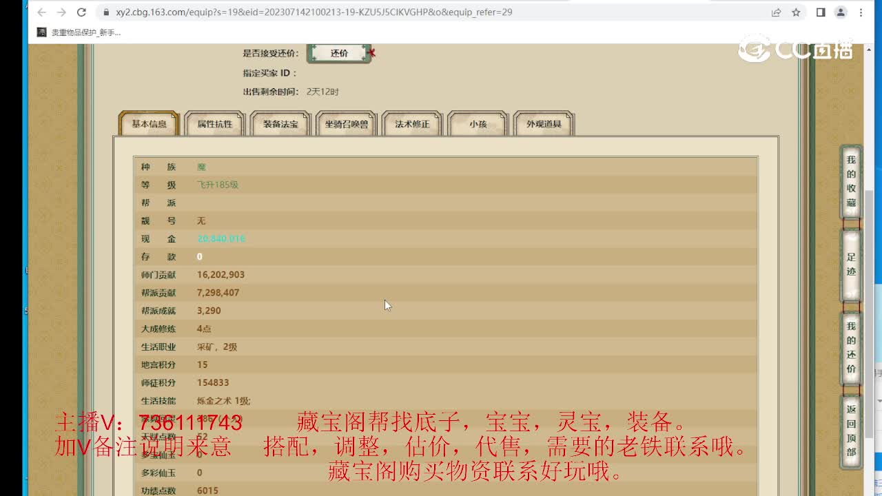Image resolution: width=882 pixels, height=496 pixels.
Task: Click the 帮派 row label
Action: click(158, 203)
